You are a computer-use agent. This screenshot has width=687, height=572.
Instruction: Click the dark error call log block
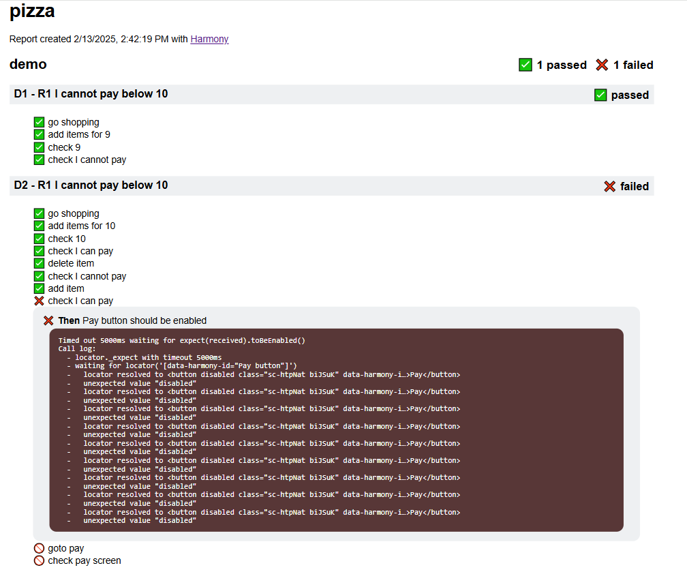pyautogui.click(x=336, y=430)
